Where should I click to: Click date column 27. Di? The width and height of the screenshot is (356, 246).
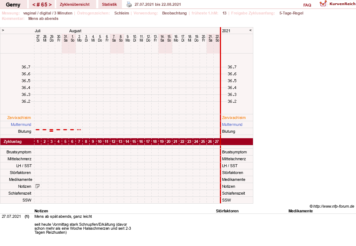tap(38, 38)
